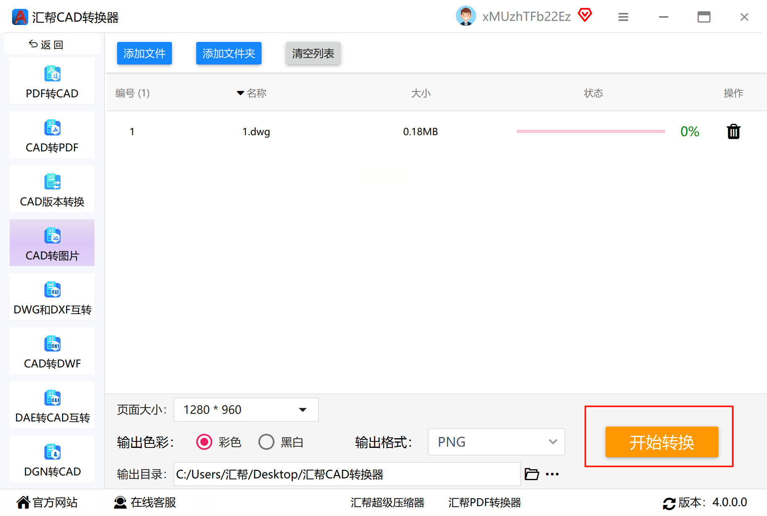
Task: Open the PNG output format dropdown
Action: [497, 442]
